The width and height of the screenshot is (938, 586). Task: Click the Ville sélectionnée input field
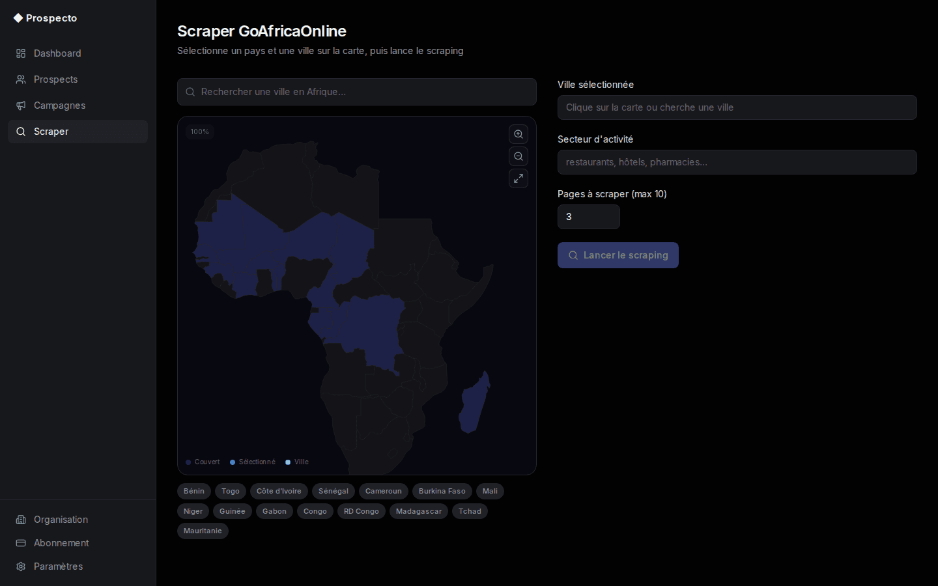tap(737, 107)
